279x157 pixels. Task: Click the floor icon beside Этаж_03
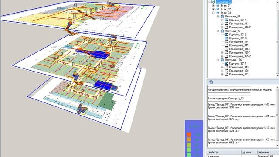[x=218, y=13]
